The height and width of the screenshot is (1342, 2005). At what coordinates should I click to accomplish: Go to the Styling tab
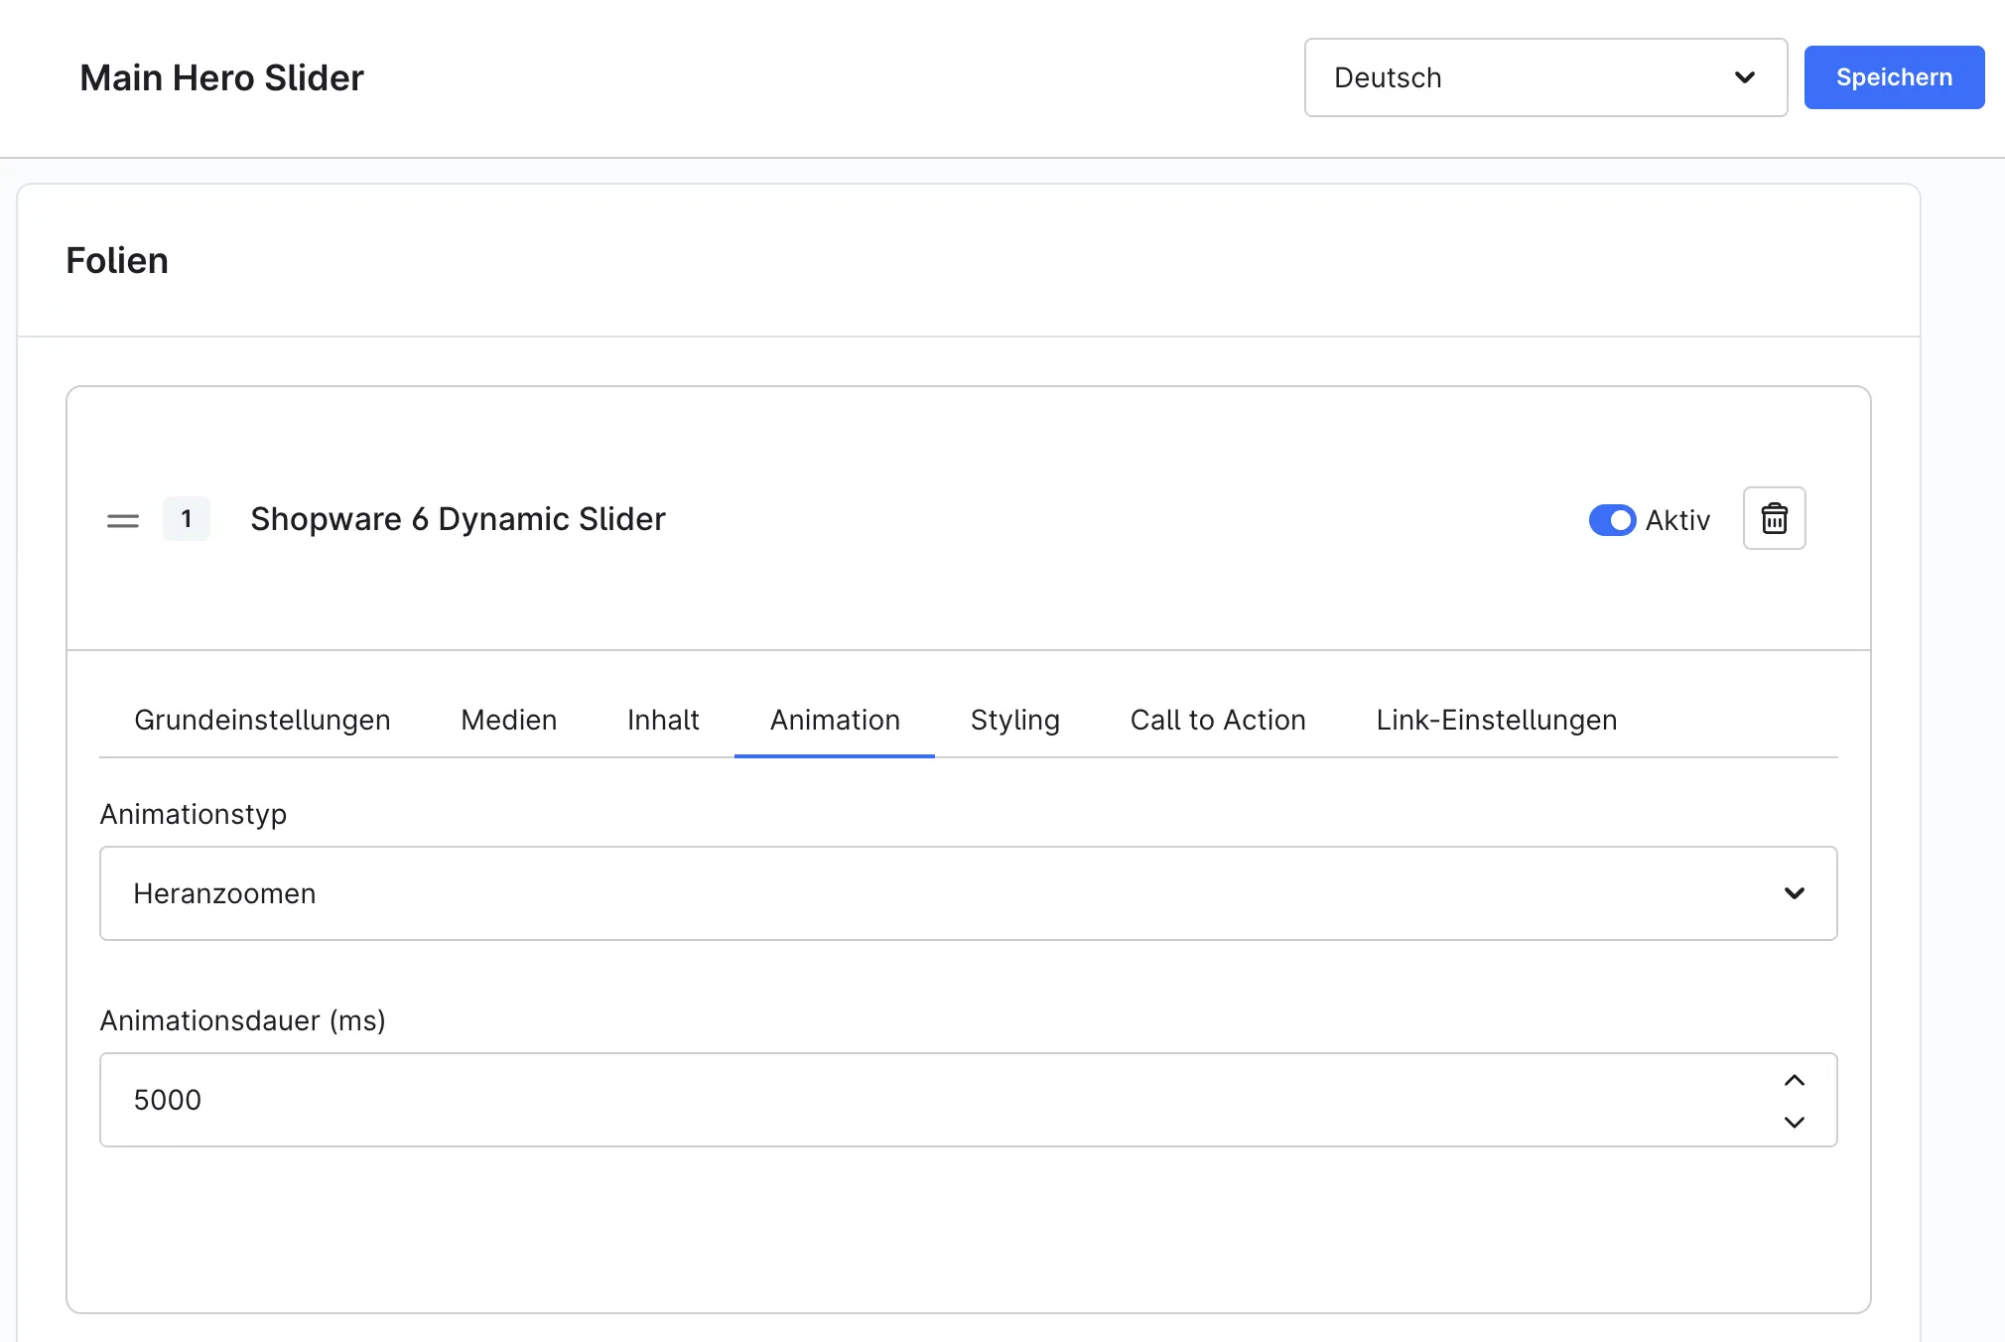pos(1014,720)
